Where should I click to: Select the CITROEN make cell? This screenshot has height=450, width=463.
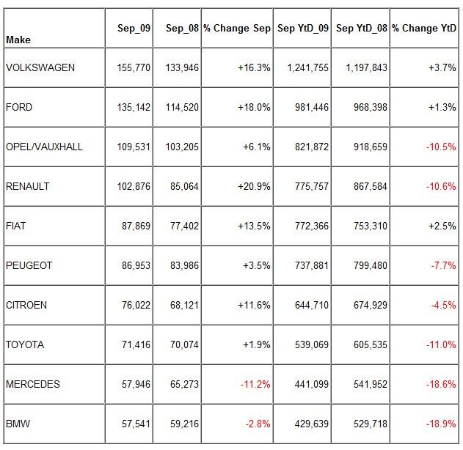pos(27,305)
